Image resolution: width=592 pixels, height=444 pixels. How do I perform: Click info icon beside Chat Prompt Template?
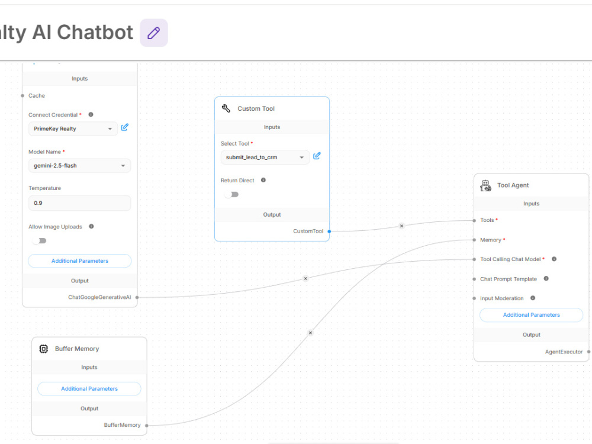[546, 279]
